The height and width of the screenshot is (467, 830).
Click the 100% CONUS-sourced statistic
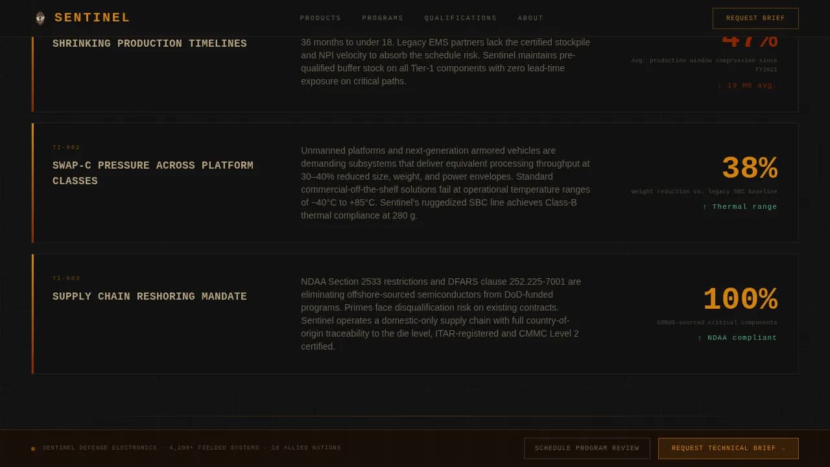(x=740, y=300)
